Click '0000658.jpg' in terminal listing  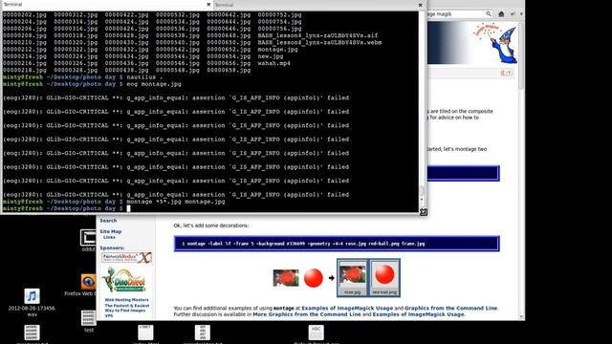[229, 70]
